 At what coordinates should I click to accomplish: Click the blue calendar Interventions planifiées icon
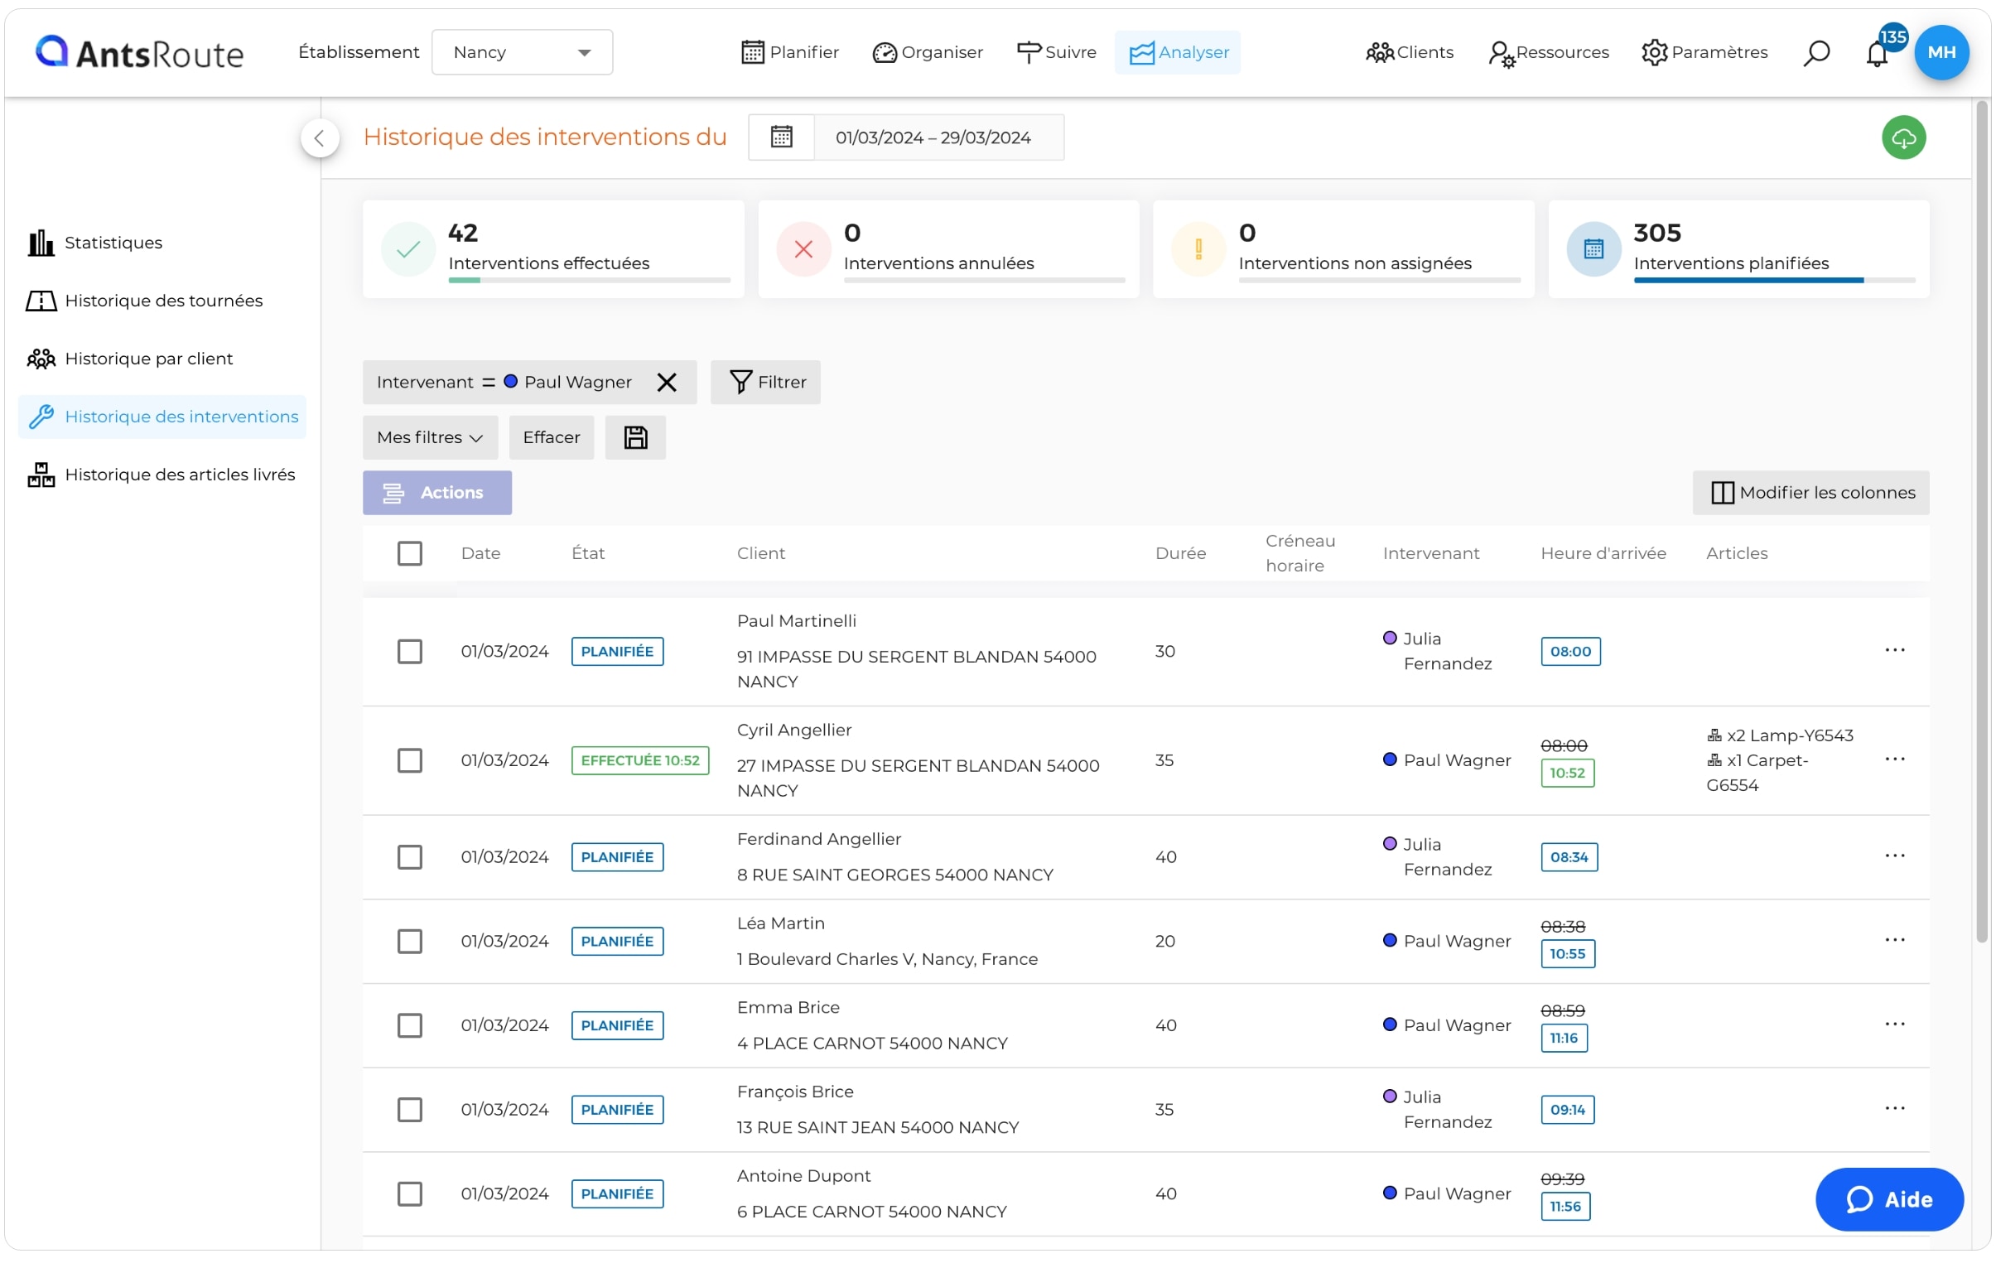pos(1593,249)
